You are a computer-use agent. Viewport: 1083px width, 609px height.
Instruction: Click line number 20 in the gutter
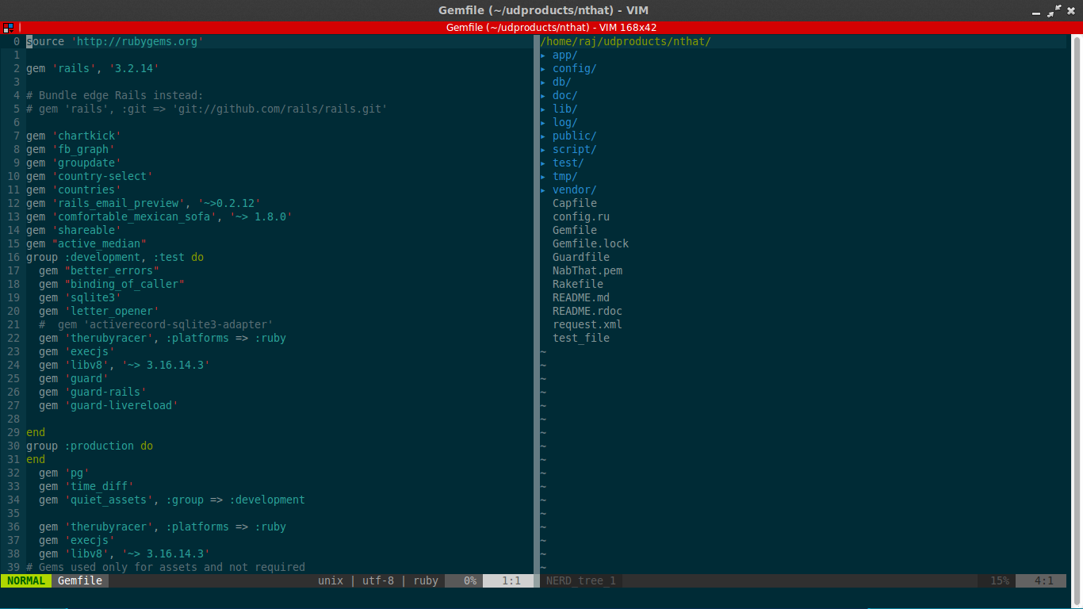tap(13, 311)
